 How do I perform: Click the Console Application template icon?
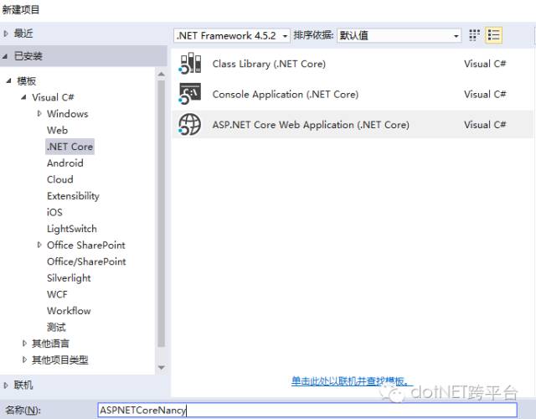point(190,94)
